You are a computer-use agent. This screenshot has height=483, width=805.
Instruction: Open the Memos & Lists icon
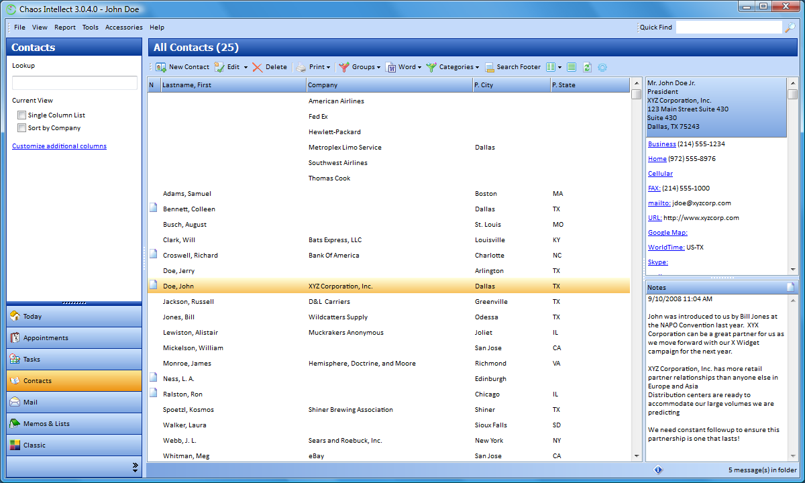pos(15,423)
